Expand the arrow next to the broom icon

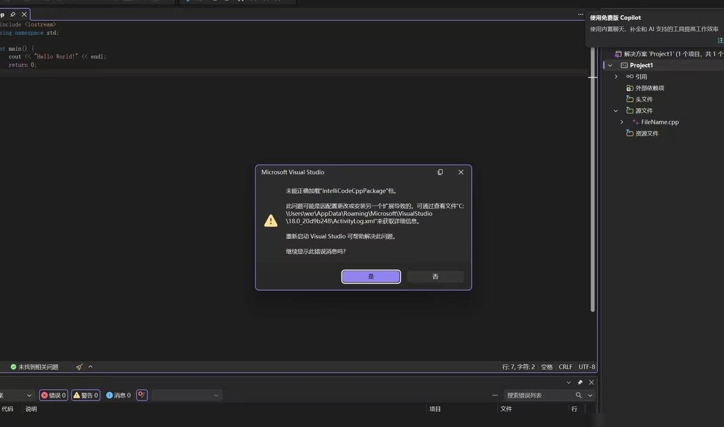[90, 367]
